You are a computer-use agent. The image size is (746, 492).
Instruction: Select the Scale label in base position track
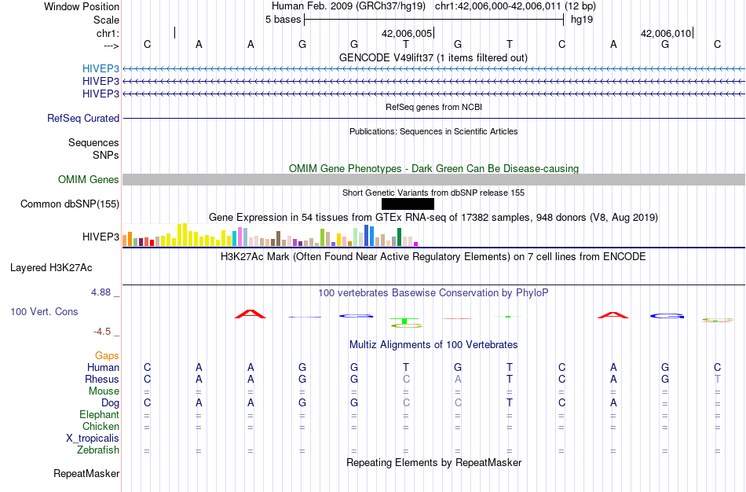point(106,20)
